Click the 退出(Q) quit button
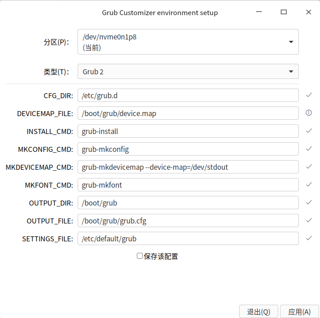The width and height of the screenshot is (320, 318). pyautogui.click(x=258, y=312)
